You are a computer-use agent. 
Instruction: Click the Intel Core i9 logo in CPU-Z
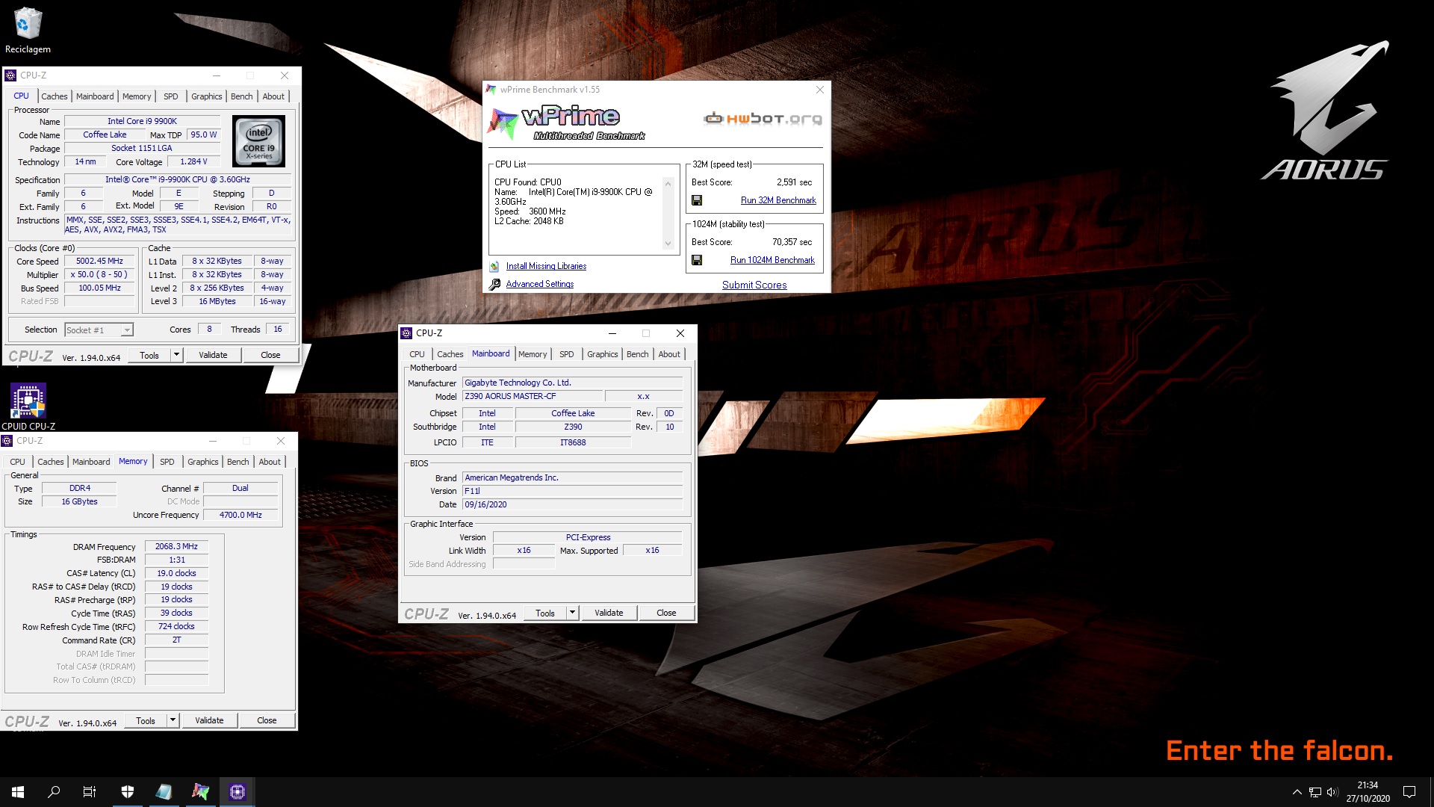point(259,140)
